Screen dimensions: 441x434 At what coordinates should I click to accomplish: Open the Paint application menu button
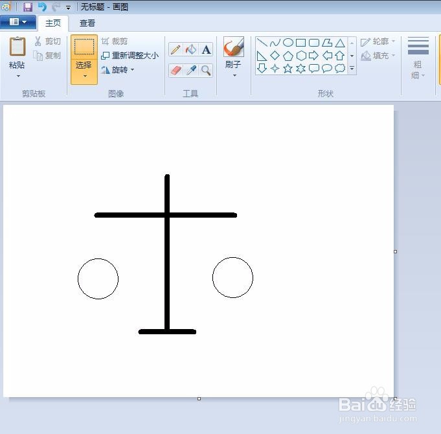coord(18,22)
